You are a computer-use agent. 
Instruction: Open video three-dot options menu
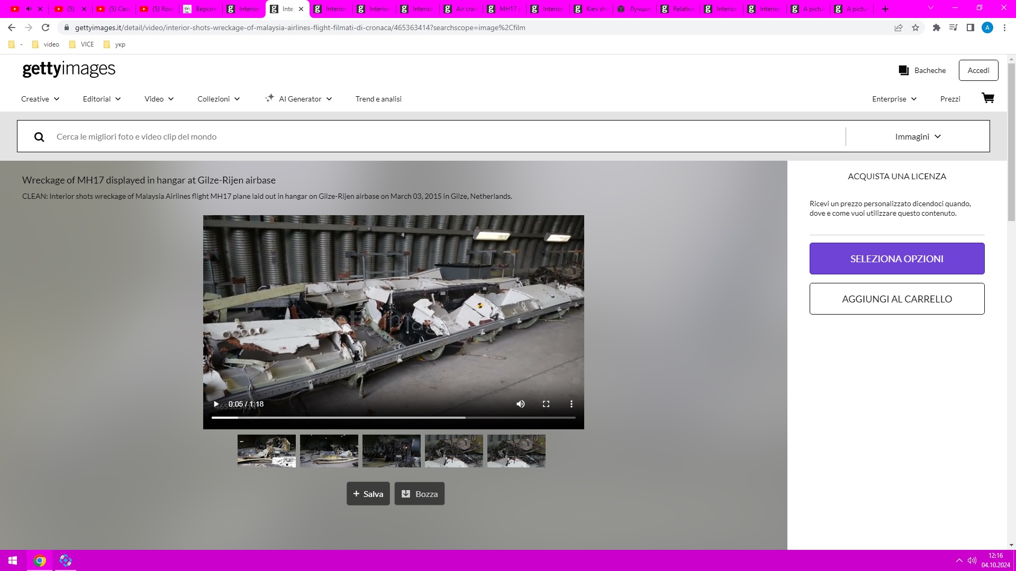571,404
